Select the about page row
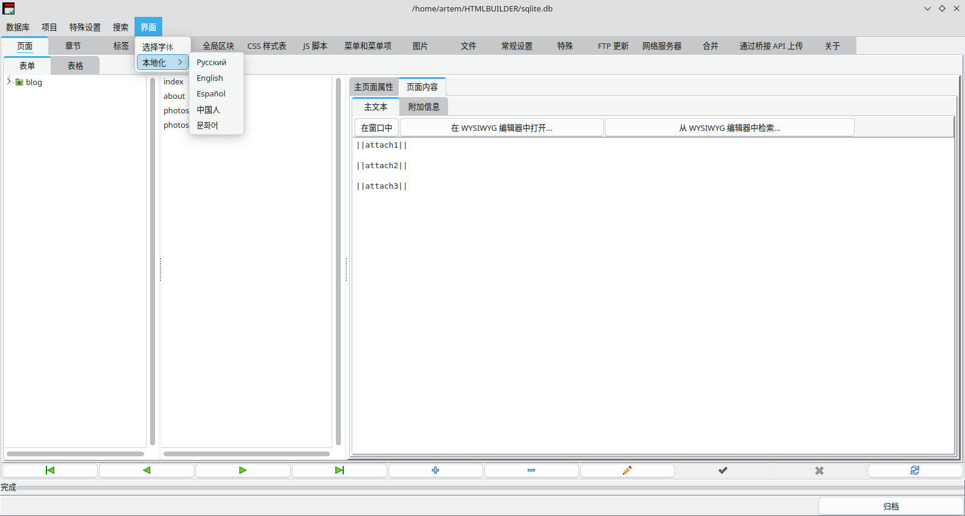Screen dimensions: 965x516 tap(174, 96)
